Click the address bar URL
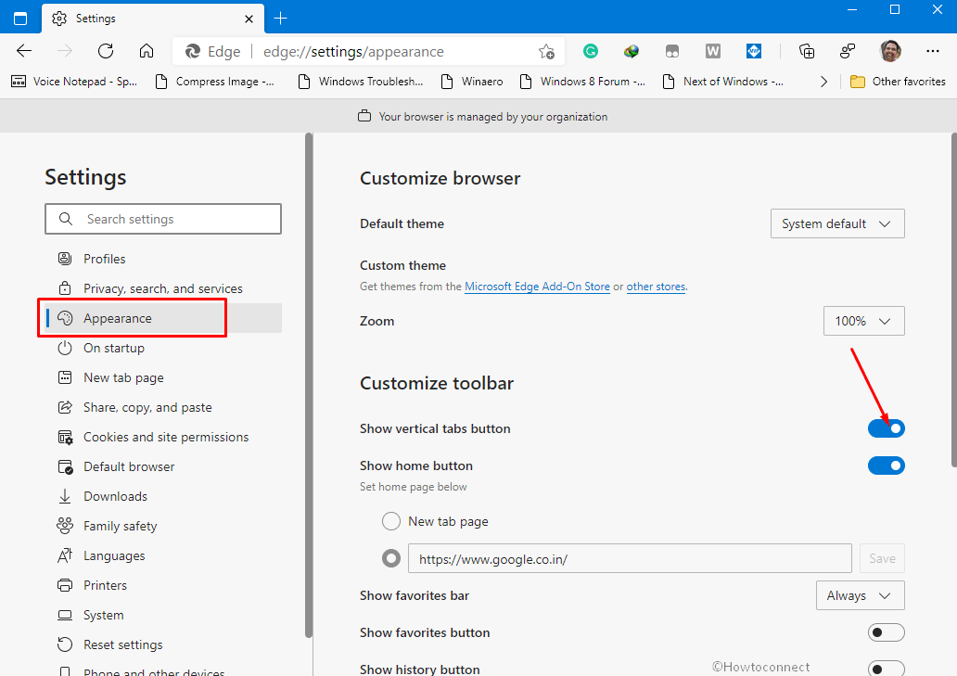Screen dimensions: 957x676 pyautogui.click(x=353, y=52)
